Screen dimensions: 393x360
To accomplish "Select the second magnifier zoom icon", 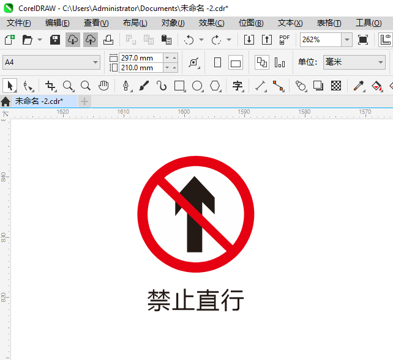I will pos(86,86).
